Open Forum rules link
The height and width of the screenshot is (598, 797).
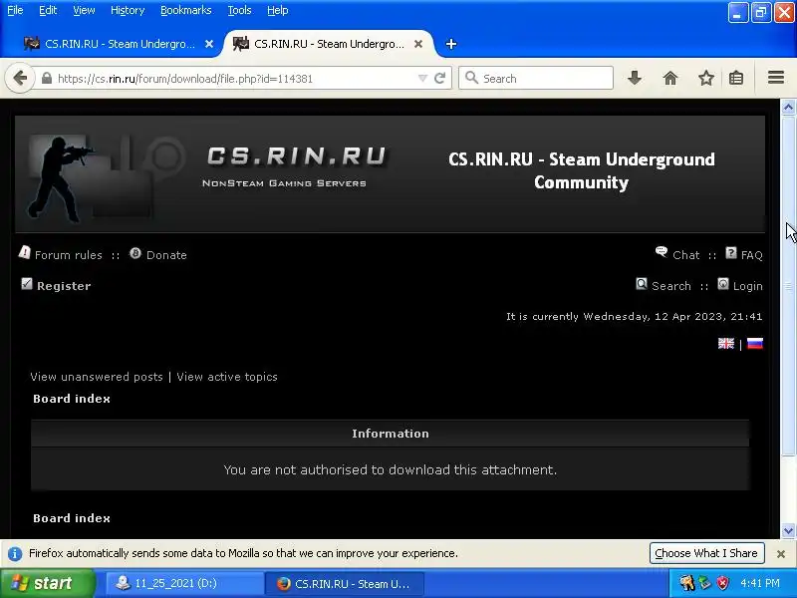tap(68, 255)
